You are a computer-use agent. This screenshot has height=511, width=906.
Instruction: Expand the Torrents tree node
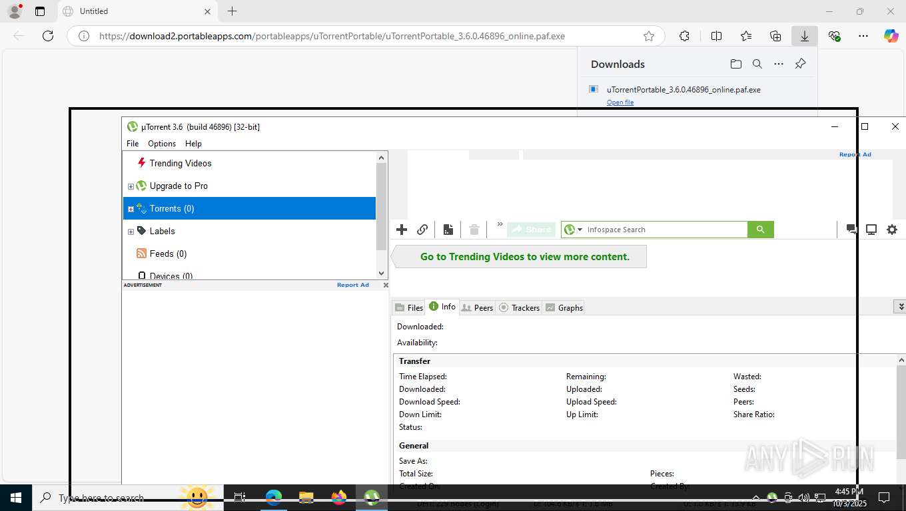[x=131, y=209]
